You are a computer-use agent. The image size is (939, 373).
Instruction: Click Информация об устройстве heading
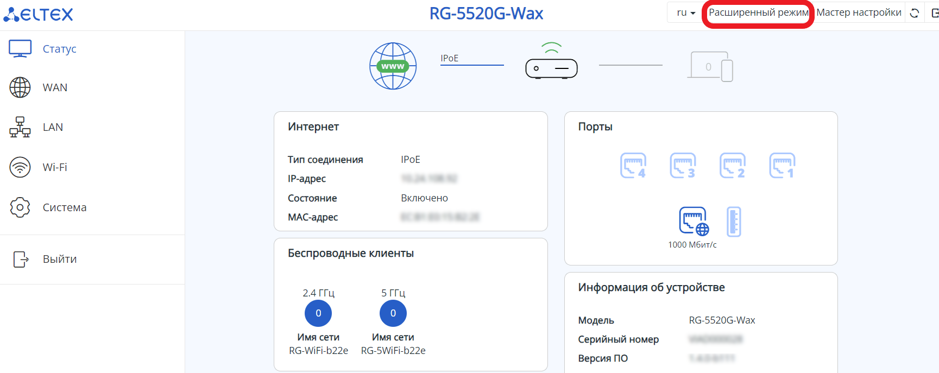651,287
